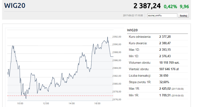The height and width of the screenshot is (107, 197).
Task: Select the value 18 118 769 szt.
Action: (x=169, y=63)
